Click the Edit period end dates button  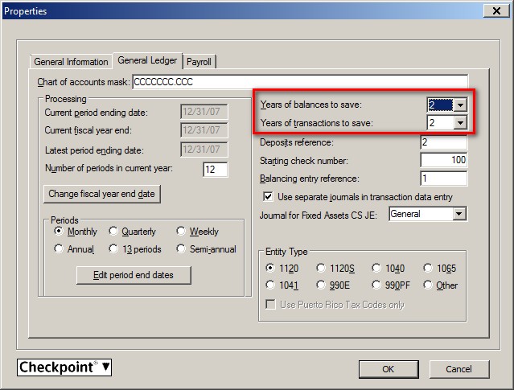(x=134, y=275)
